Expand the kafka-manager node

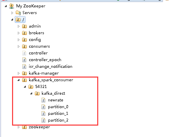click(18, 73)
